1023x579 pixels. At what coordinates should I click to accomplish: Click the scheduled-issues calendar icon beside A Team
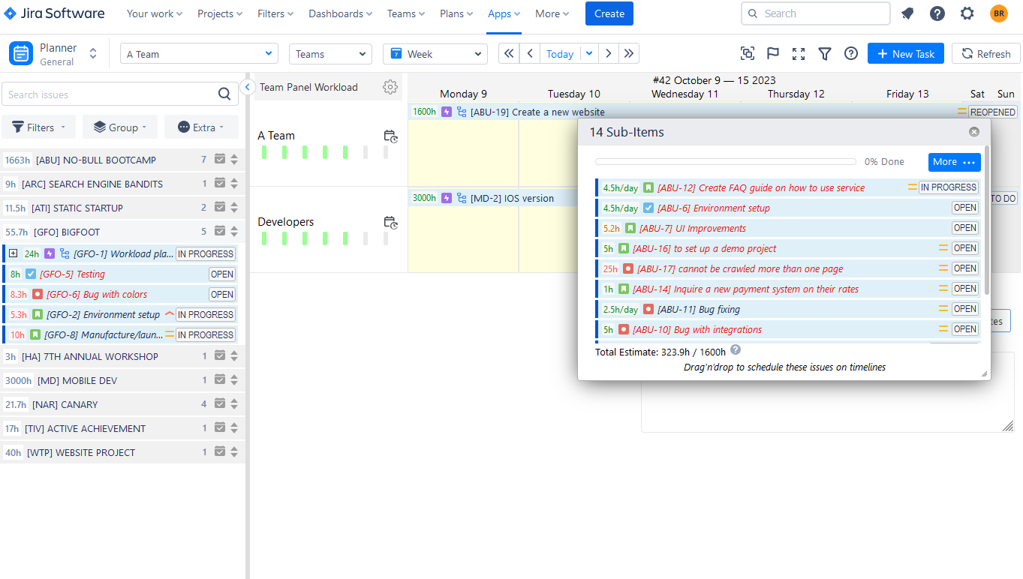click(390, 136)
